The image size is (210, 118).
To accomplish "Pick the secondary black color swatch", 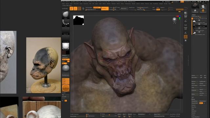I will click(x=68, y=52).
